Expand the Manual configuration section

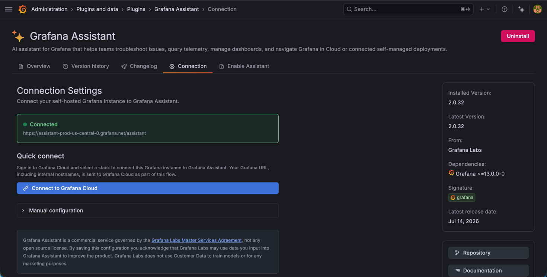click(148, 211)
